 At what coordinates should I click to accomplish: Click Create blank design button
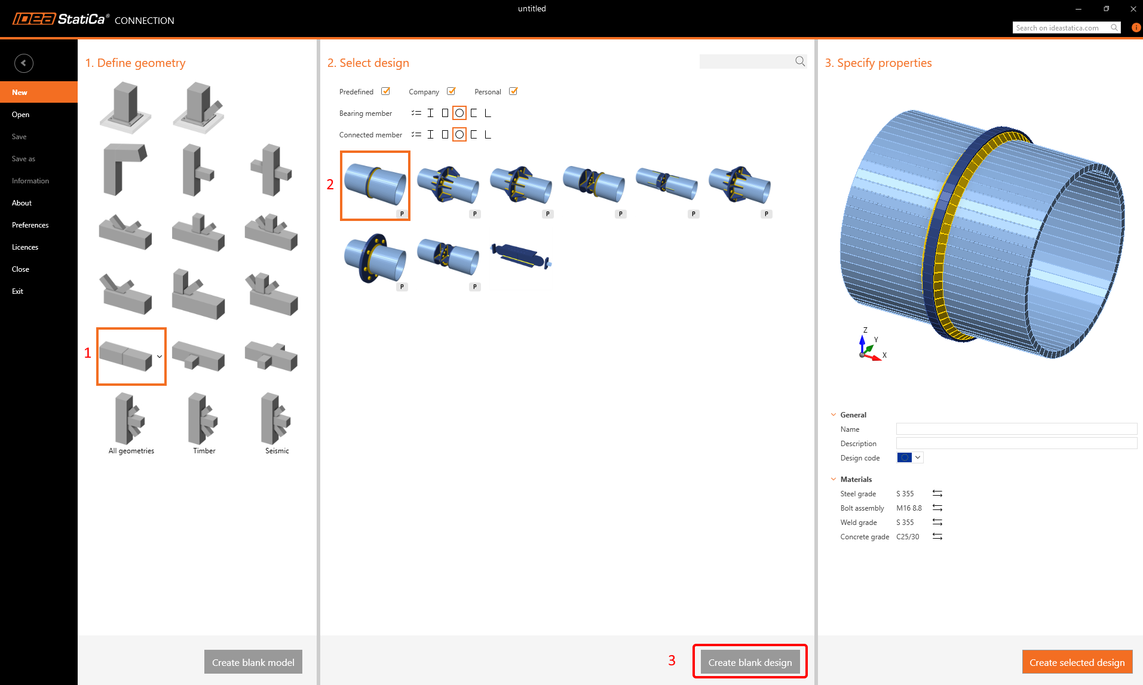click(x=750, y=662)
